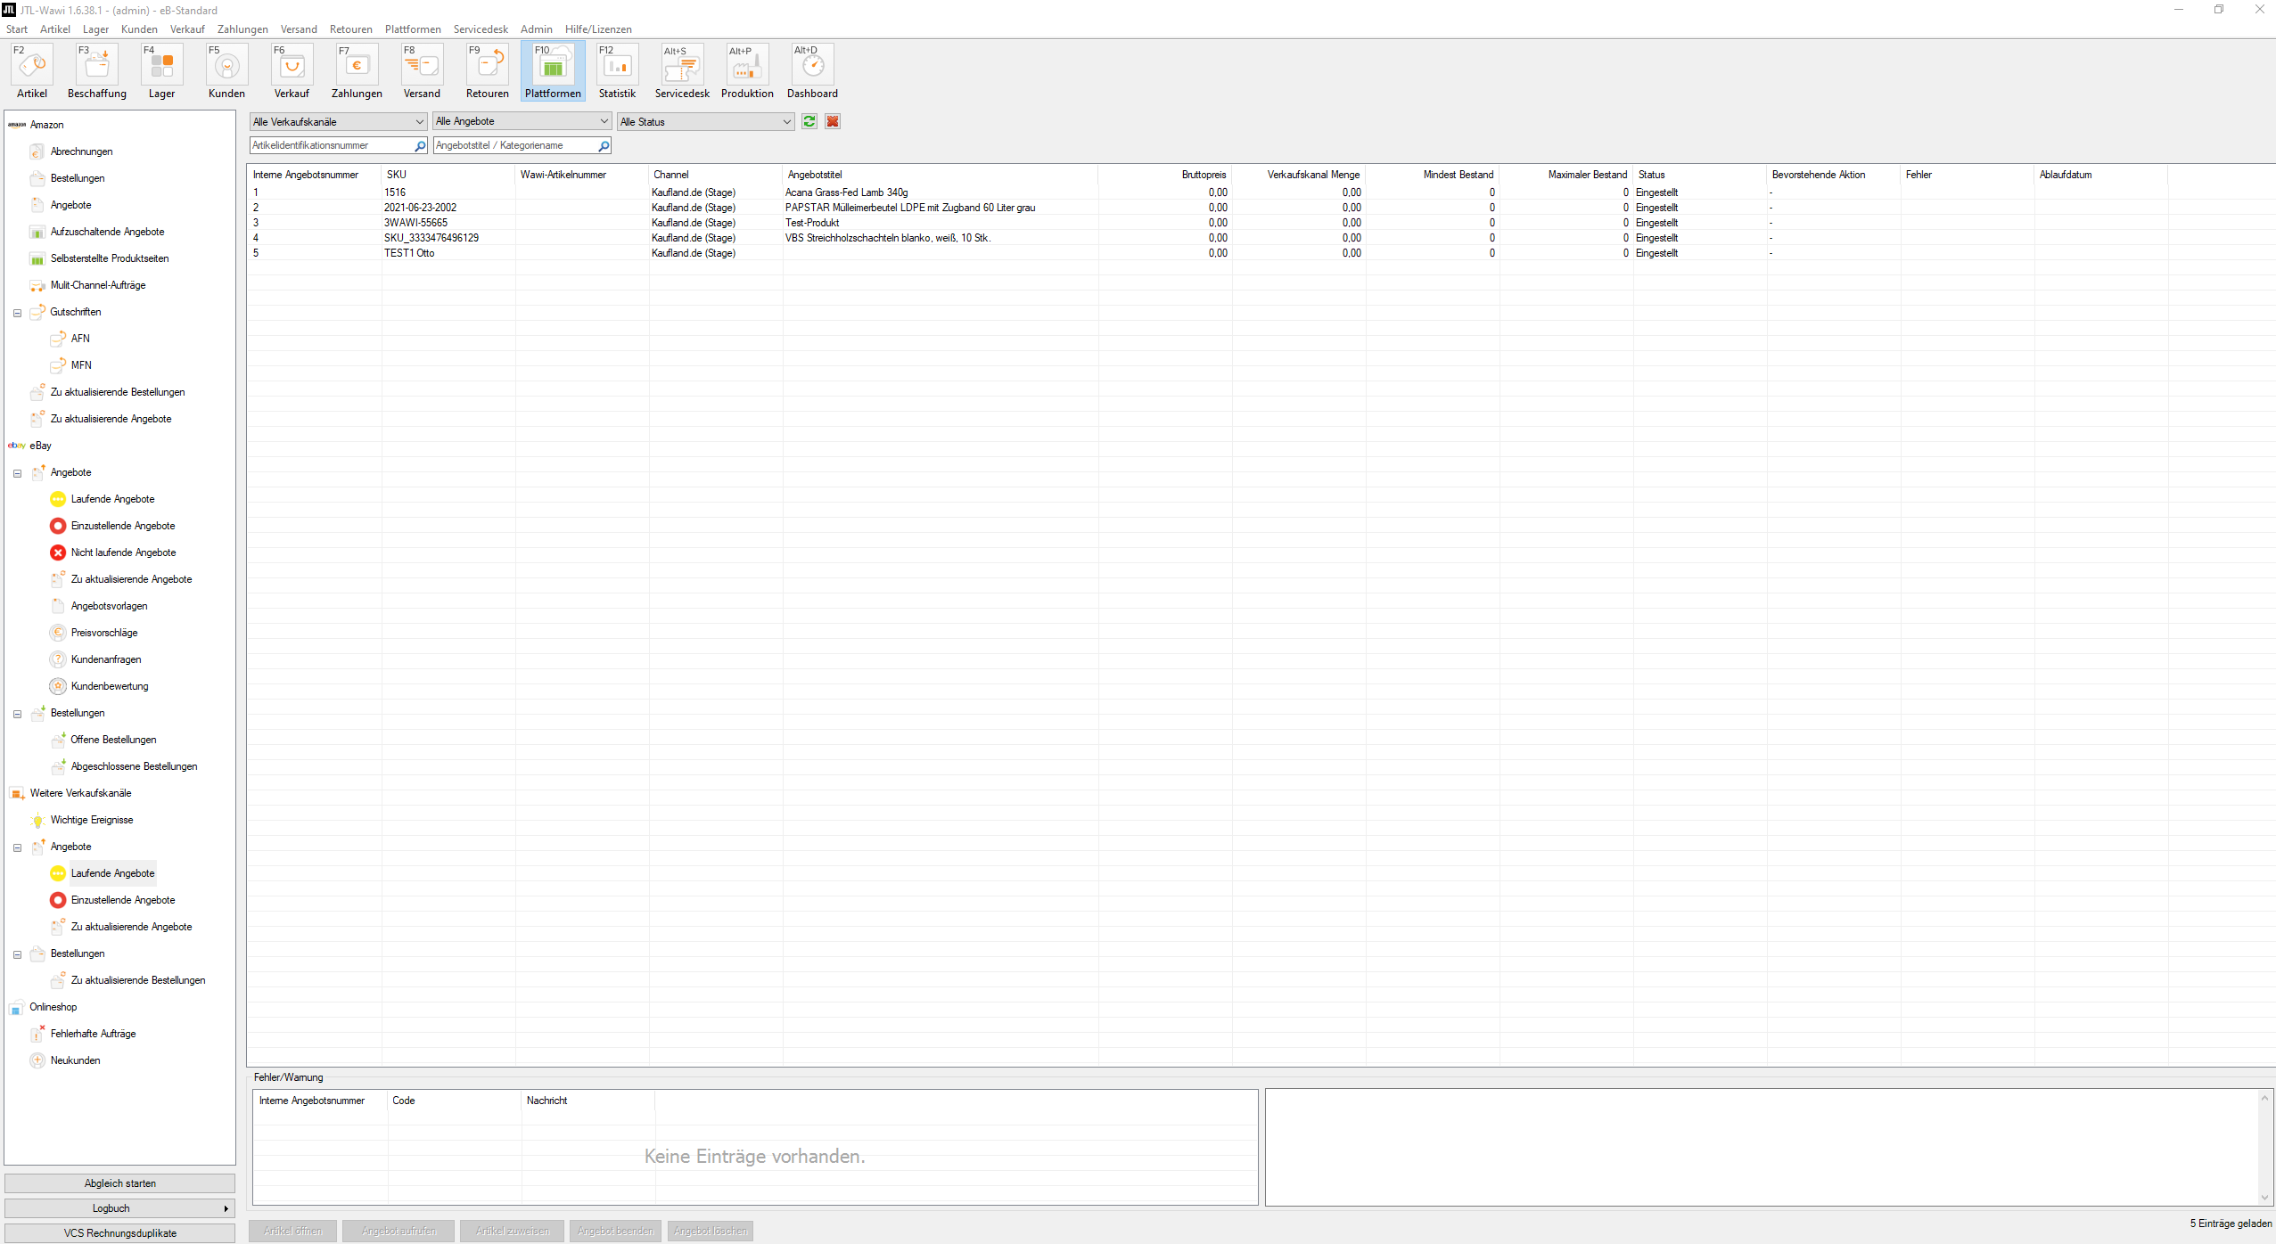Open the Admin menu
The height and width of the screenshot is (1244, 2276).
pos(536,29)
